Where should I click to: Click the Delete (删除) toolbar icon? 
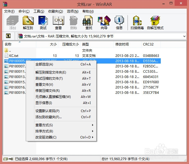tap(73, 22)
